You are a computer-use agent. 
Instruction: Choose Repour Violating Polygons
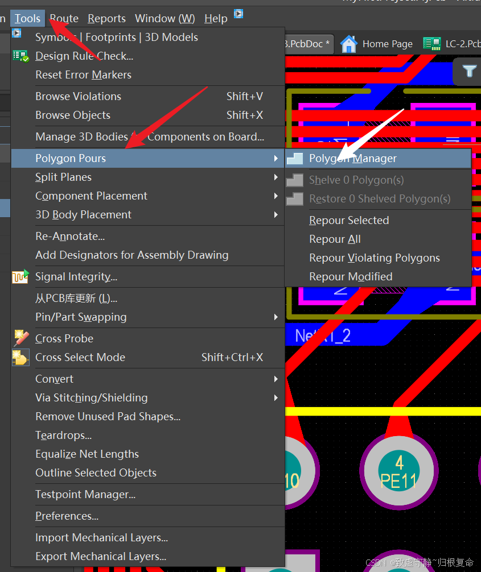378,258
